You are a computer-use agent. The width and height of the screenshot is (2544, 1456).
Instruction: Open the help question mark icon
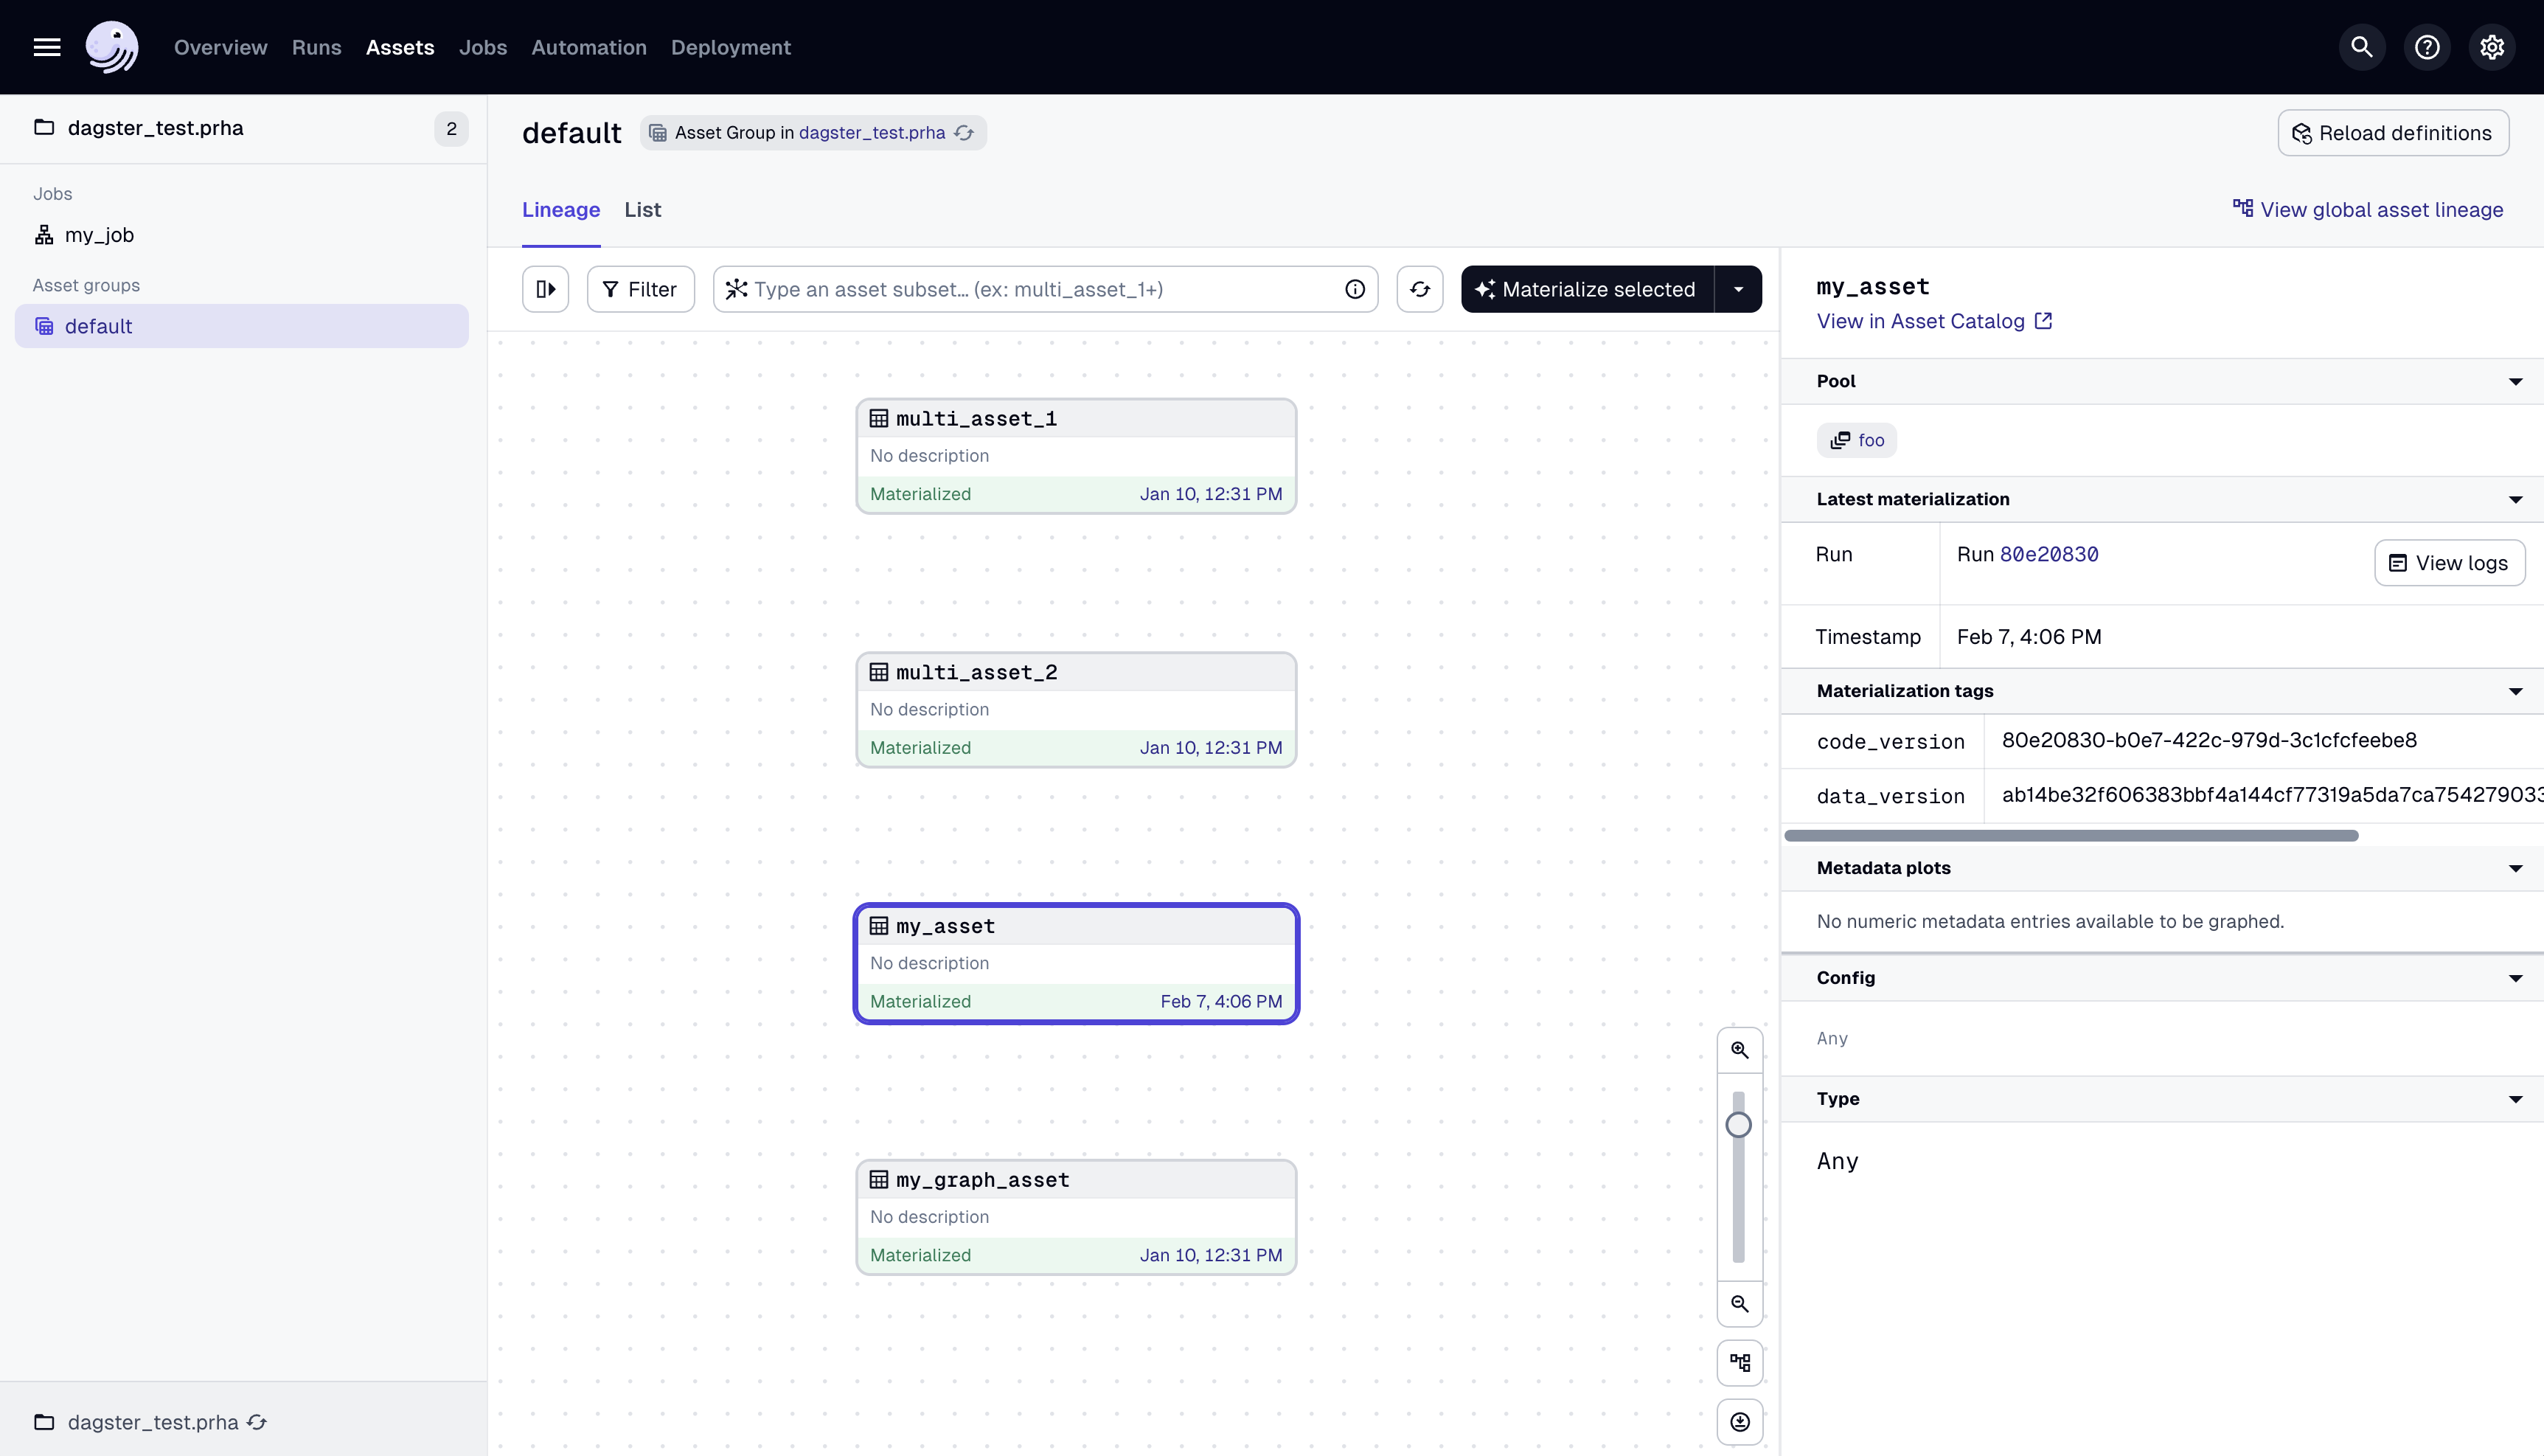point(2426,47)
